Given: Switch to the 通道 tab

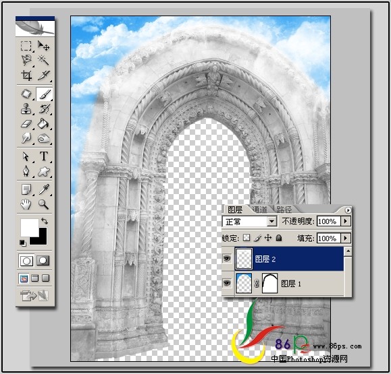Looking at the screenshot, I should pyautogui.click(x=259, y=210).
